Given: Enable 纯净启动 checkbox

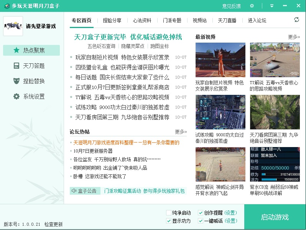Looking at the screenshot, I should point(169,213).
